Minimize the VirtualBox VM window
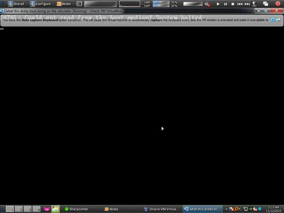The height and width of the screenshot is (213, 284). point(259,11)
